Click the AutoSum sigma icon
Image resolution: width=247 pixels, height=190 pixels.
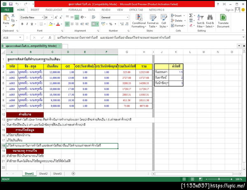click(x=191, y=16)
